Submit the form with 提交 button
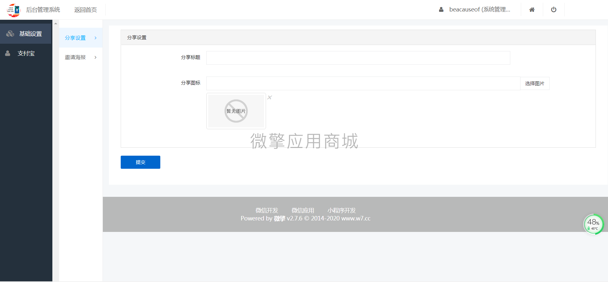This screenshot has height=282, width=608. pyautogui.click(x=141, y=162)
